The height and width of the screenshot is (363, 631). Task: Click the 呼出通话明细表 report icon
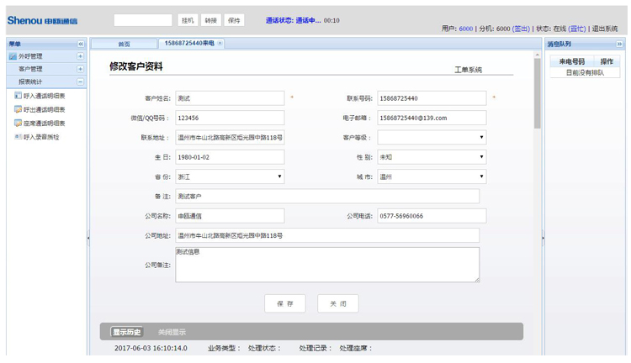[x=19, y=109]
